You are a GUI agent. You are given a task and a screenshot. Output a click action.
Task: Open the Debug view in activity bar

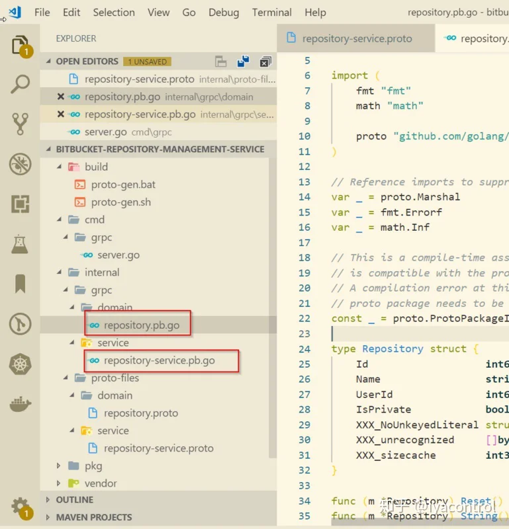point(21,164)
